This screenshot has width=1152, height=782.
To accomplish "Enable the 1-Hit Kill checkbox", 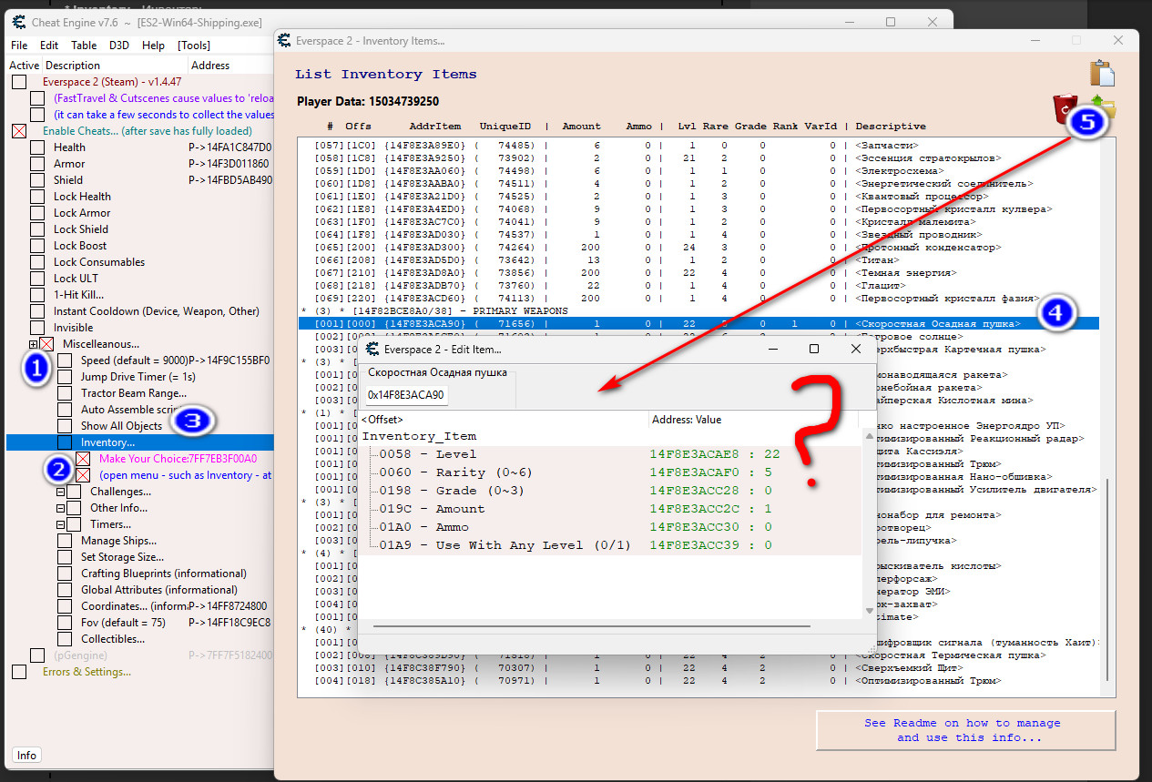I will [37, 295].
